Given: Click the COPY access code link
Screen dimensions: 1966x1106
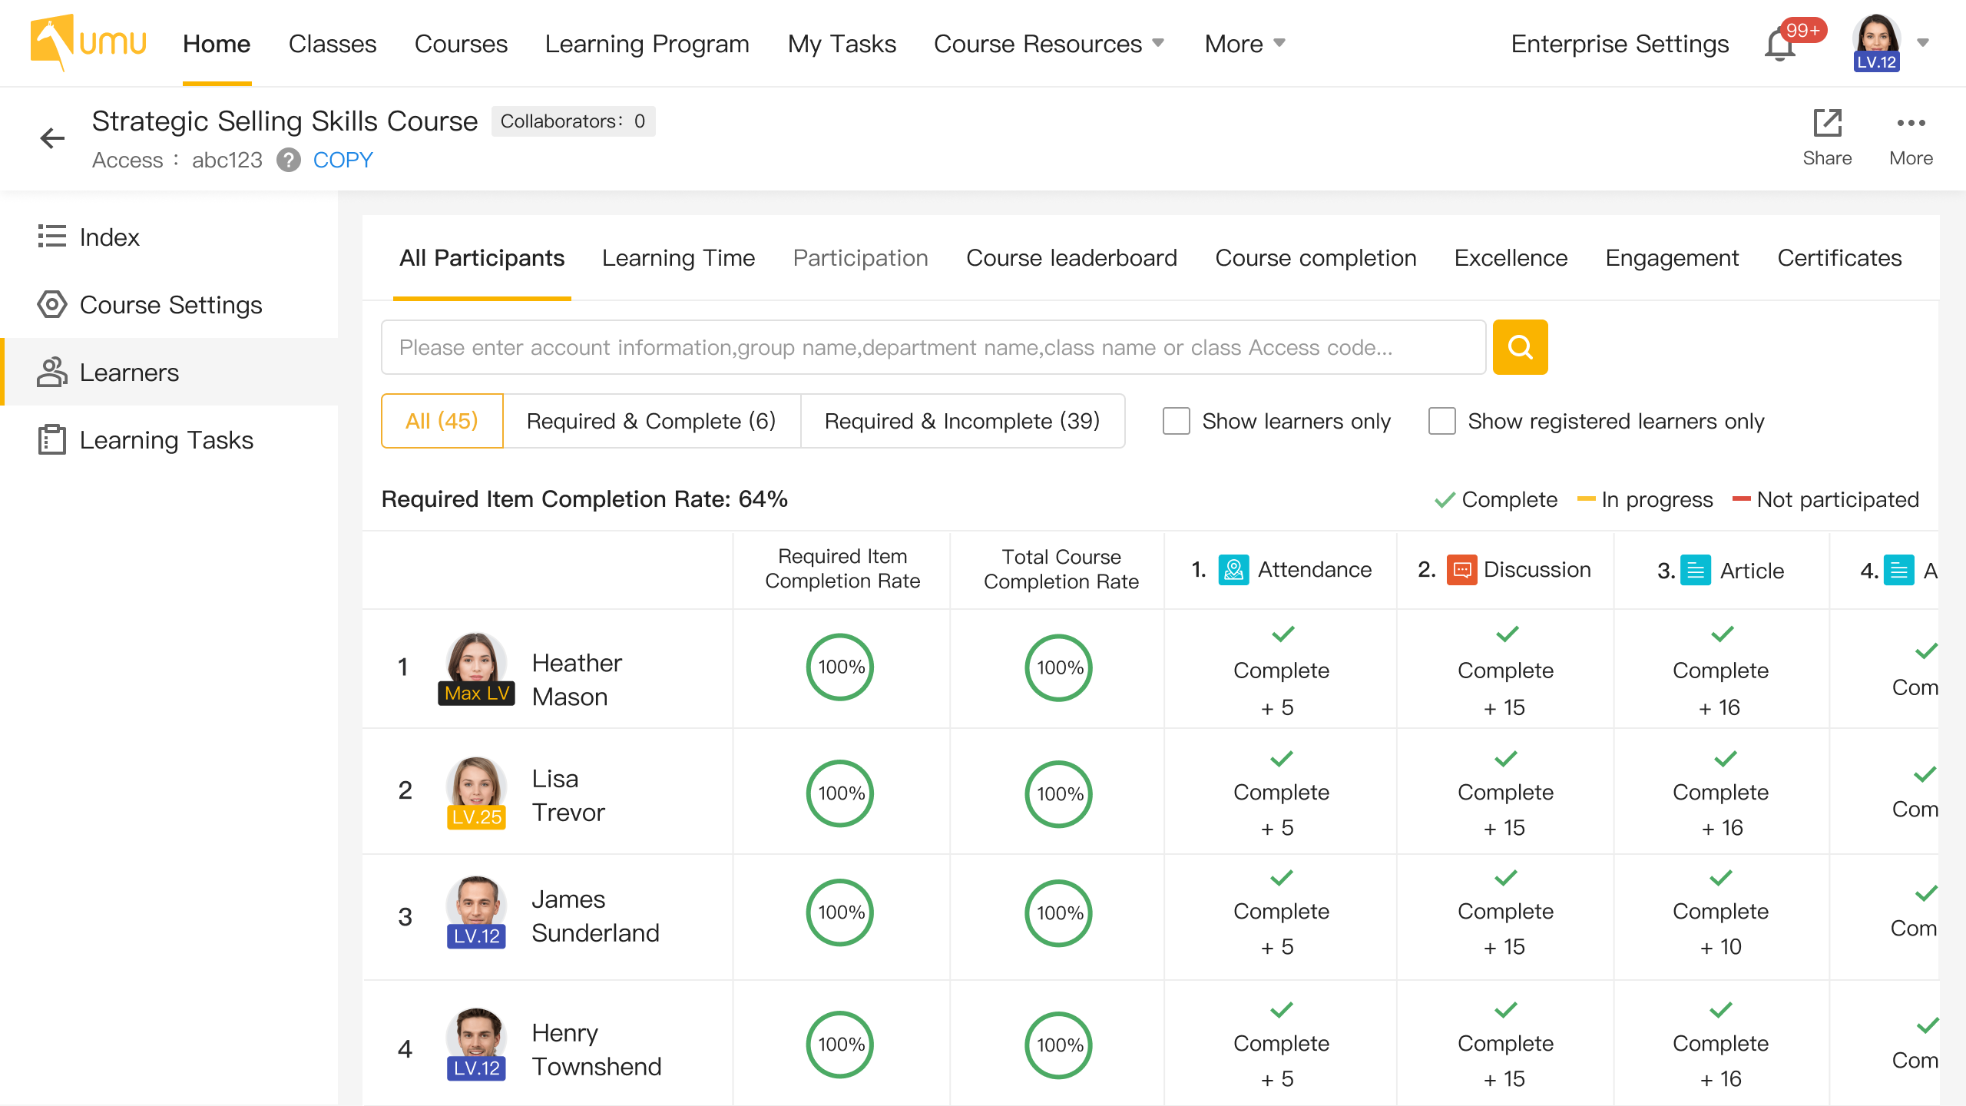Looking at the screenshot, I should (343, 160).
